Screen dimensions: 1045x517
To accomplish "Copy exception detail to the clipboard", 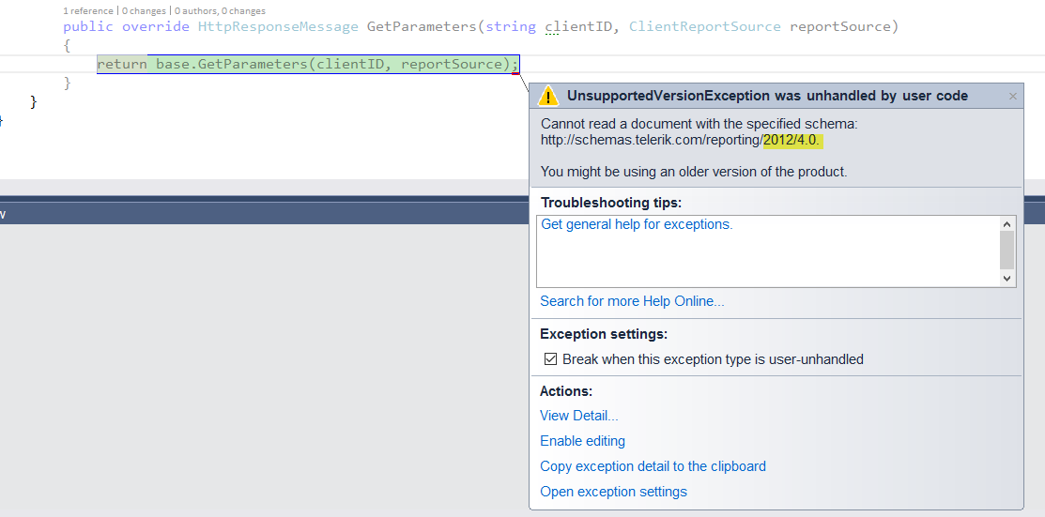I will pos(653,466).
